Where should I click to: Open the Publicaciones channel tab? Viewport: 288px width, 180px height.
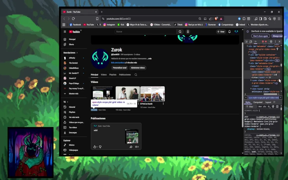tap(125, 75)
